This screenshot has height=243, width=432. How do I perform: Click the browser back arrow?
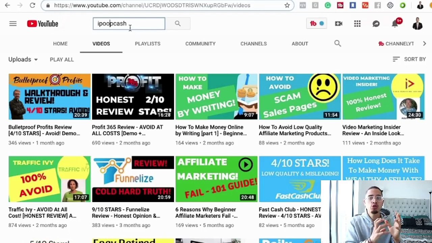coord(7,5)
